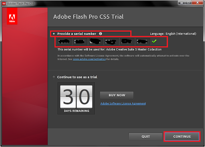Open the serial number info icon
205x147 pixels.
click(x=100, y=34)
